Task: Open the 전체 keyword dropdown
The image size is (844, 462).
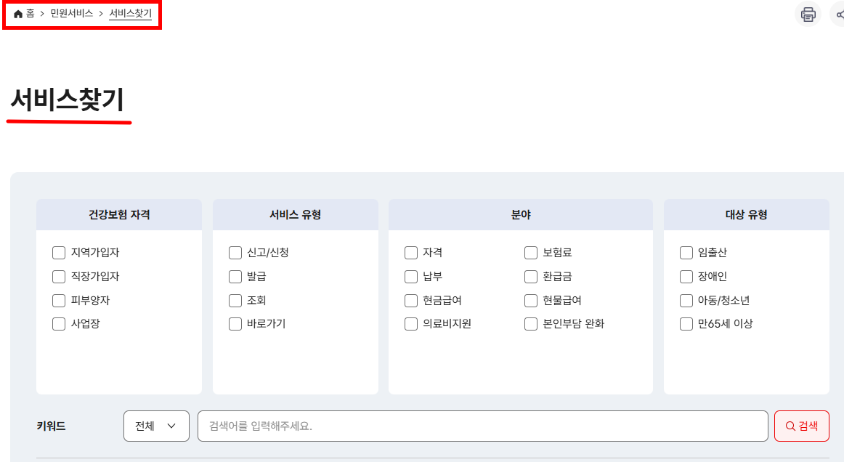Action: [x=156, y=426]
